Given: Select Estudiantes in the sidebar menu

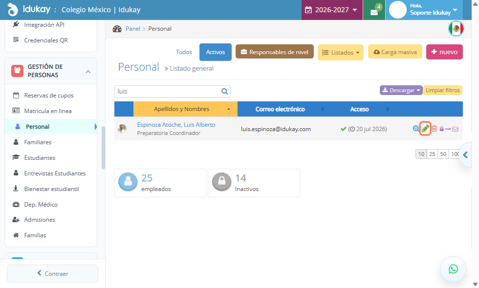Looking at the screenshot, I should click(40, 158).
